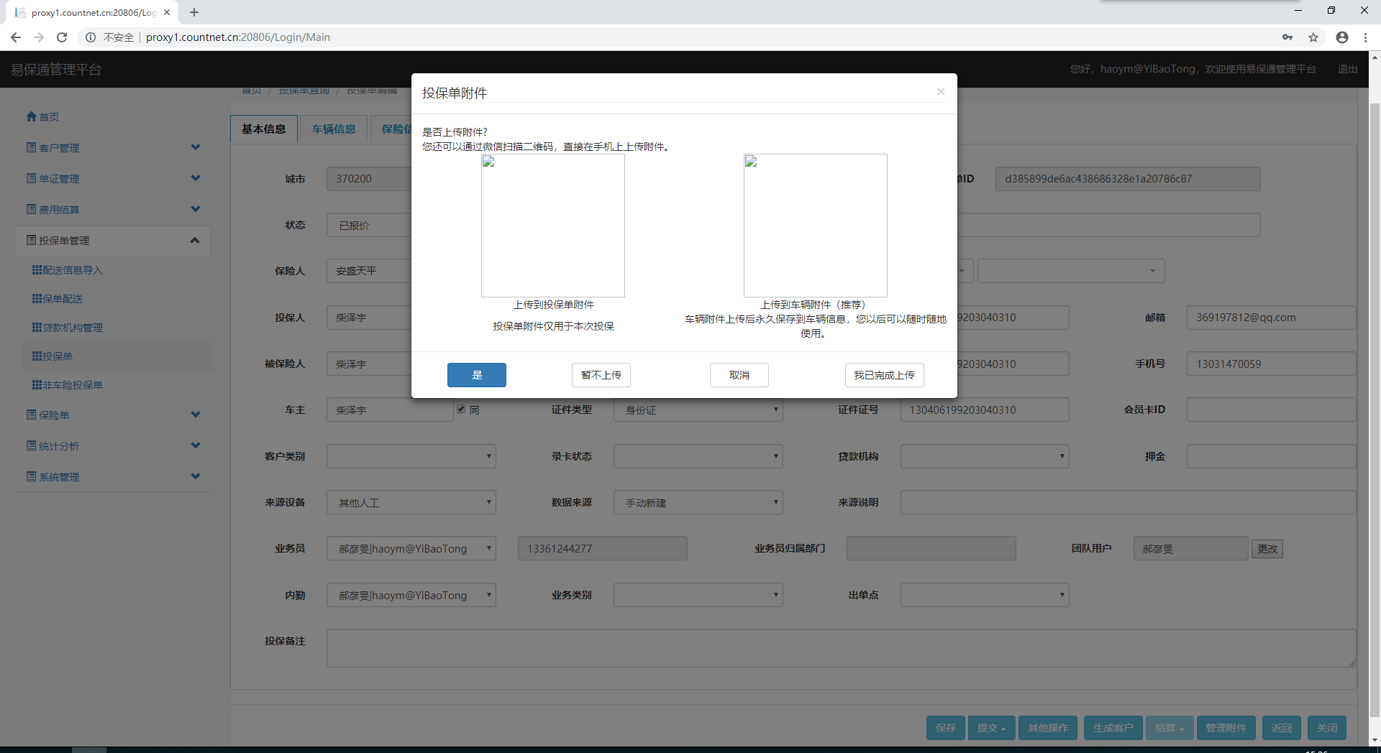Open 配送信息导入 submenu item
1381x753 pixels.
[x=68, y=270]
